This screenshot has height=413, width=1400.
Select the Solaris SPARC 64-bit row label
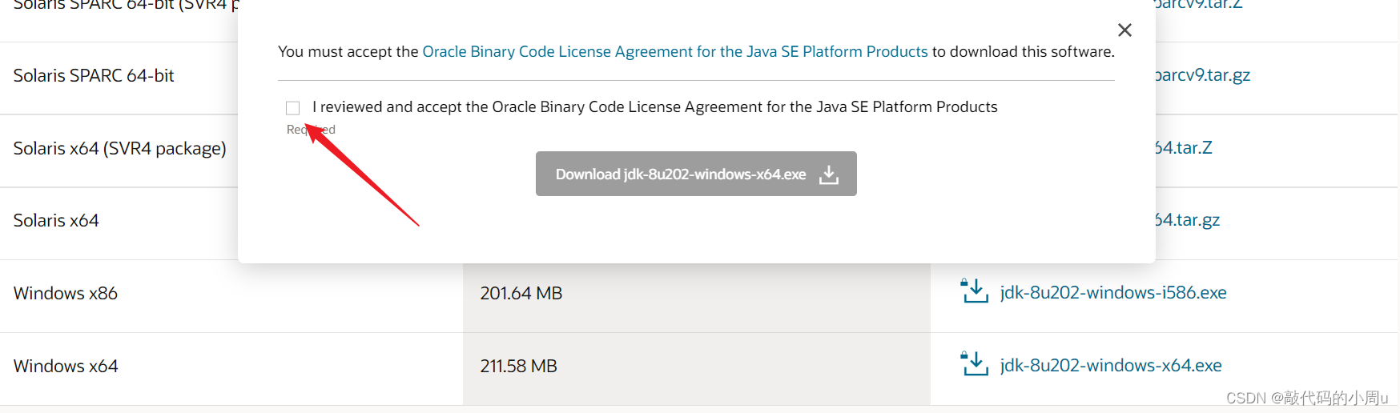(x=94, y=76)
